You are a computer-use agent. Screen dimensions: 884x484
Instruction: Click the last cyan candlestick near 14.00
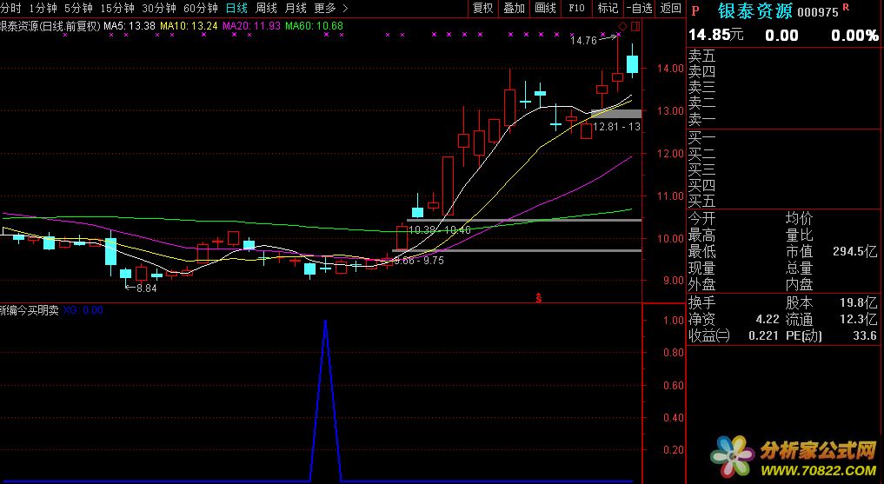tap(633, 63)
